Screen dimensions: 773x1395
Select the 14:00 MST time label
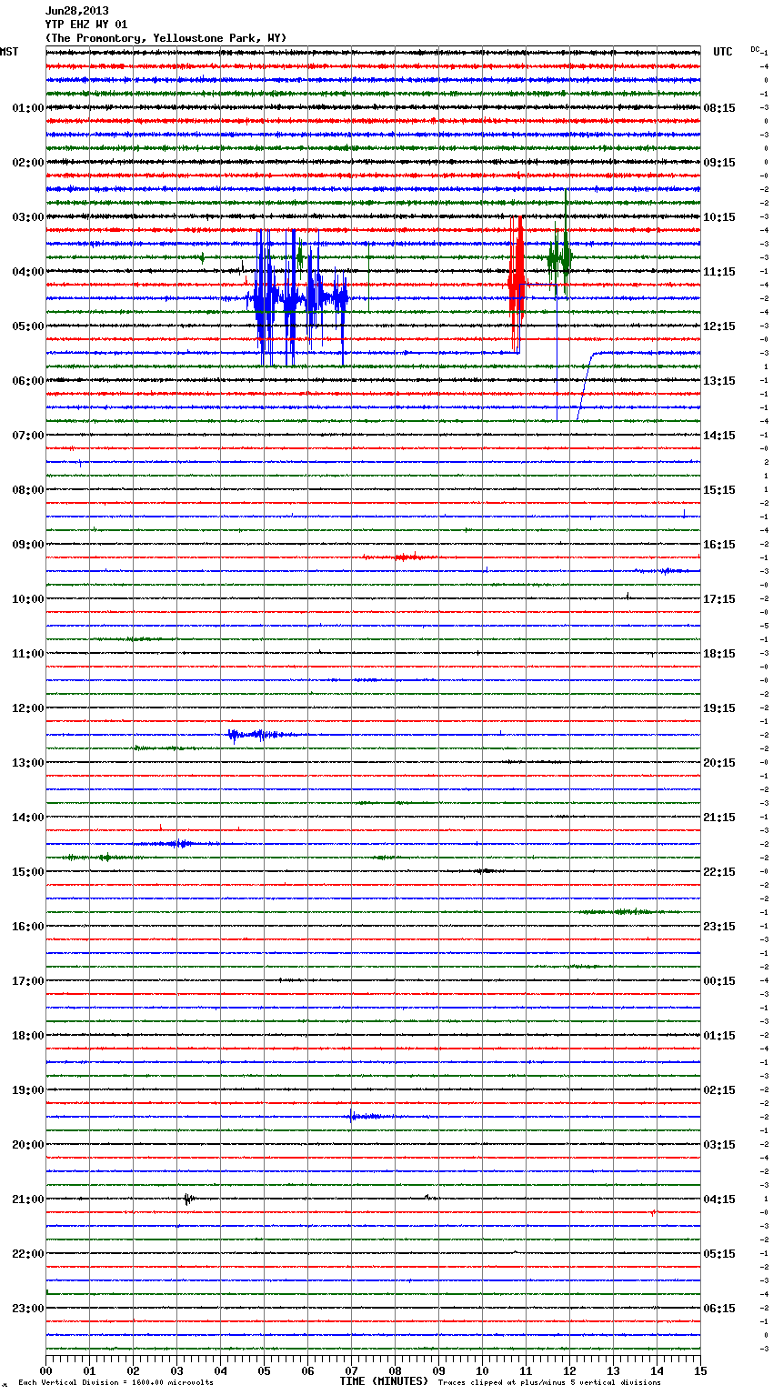tap(28, 818)
